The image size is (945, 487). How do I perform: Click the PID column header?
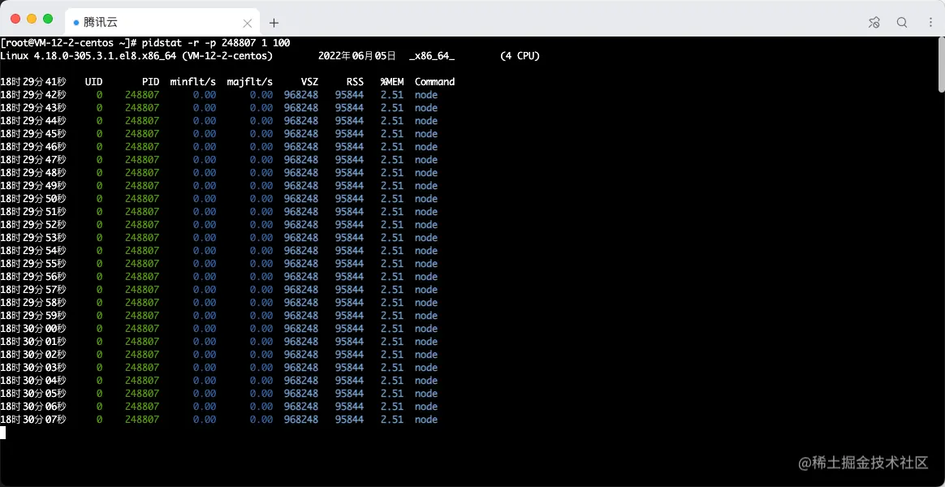click(151, 81)
